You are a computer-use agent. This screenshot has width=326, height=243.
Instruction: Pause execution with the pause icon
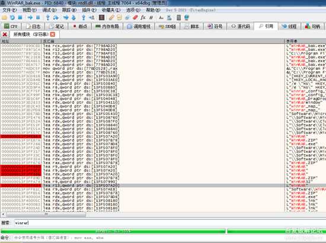tap(38, 18)
